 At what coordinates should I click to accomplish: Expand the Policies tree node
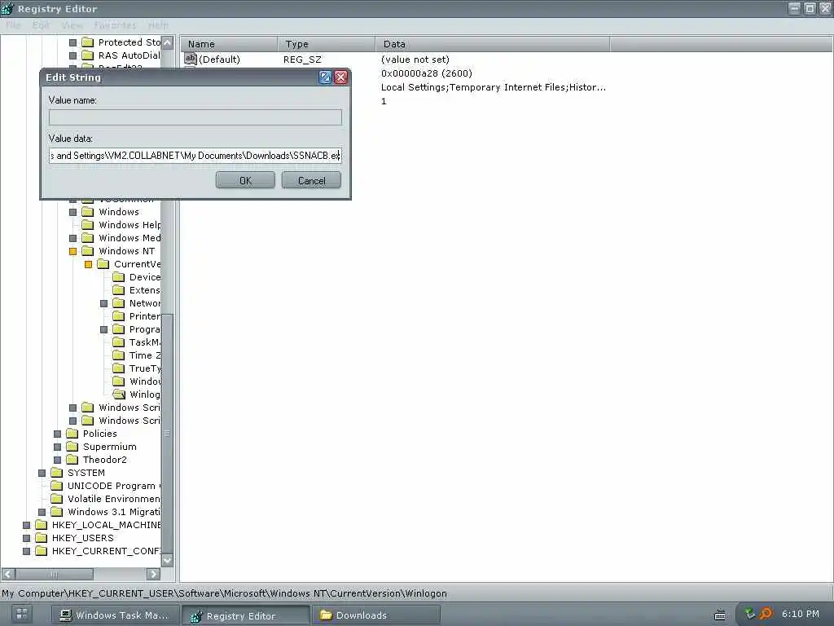point(58,434)
